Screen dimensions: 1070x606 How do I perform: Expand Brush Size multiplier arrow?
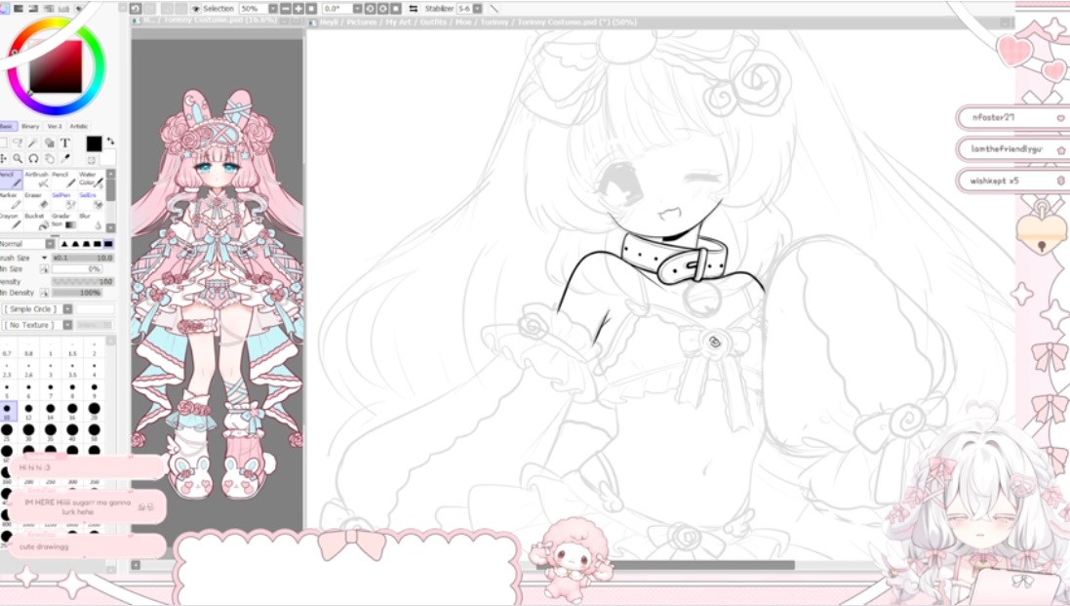coord(44,258)
